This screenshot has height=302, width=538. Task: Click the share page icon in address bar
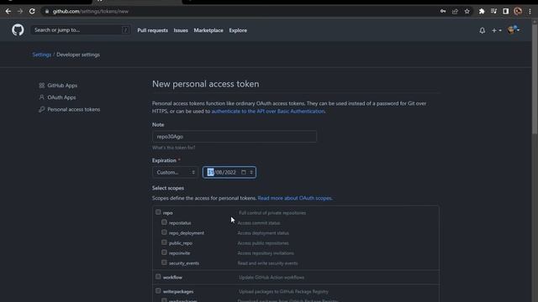coord(455,11)
